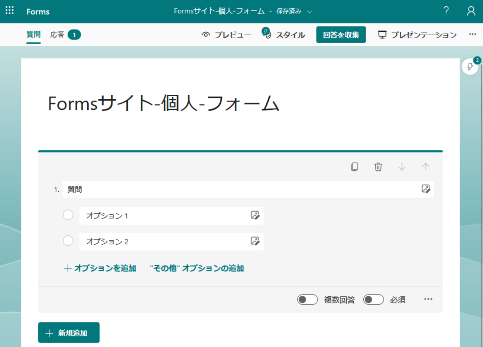The image size is (483, 347).
Task: Select the radio button for オプション 1
Action: click(x=68, y=215)
